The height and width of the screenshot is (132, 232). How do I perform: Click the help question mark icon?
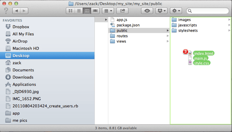point(6,11)
